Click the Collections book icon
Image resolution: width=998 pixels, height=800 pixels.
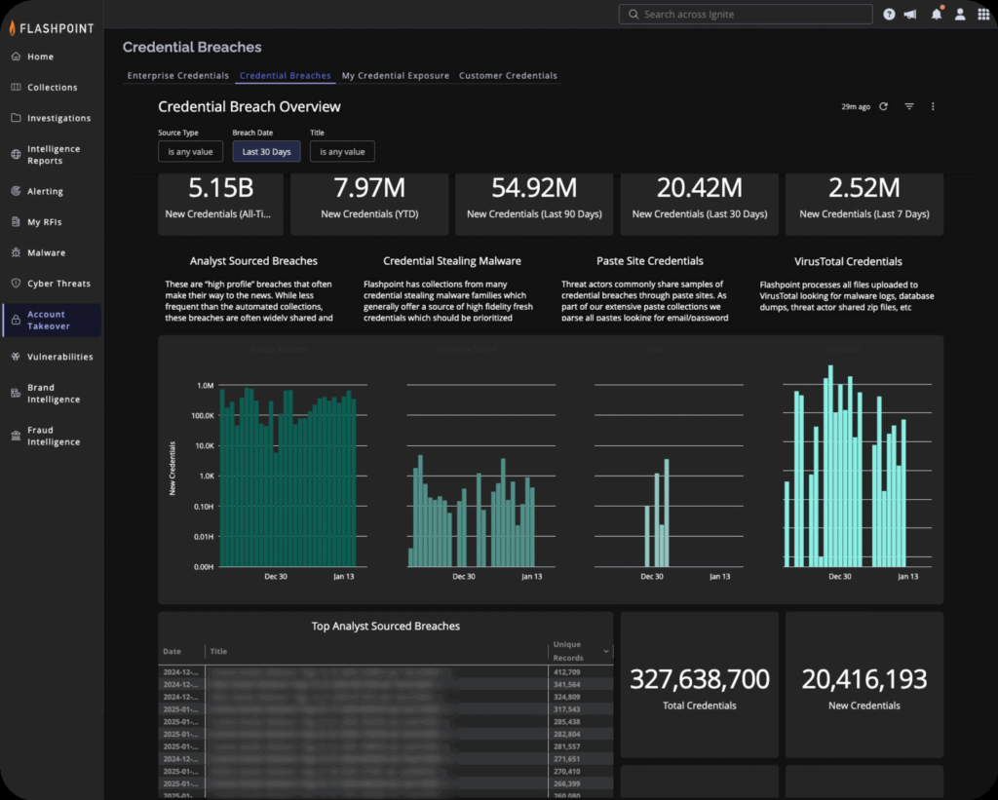click(x=16, y=87)
